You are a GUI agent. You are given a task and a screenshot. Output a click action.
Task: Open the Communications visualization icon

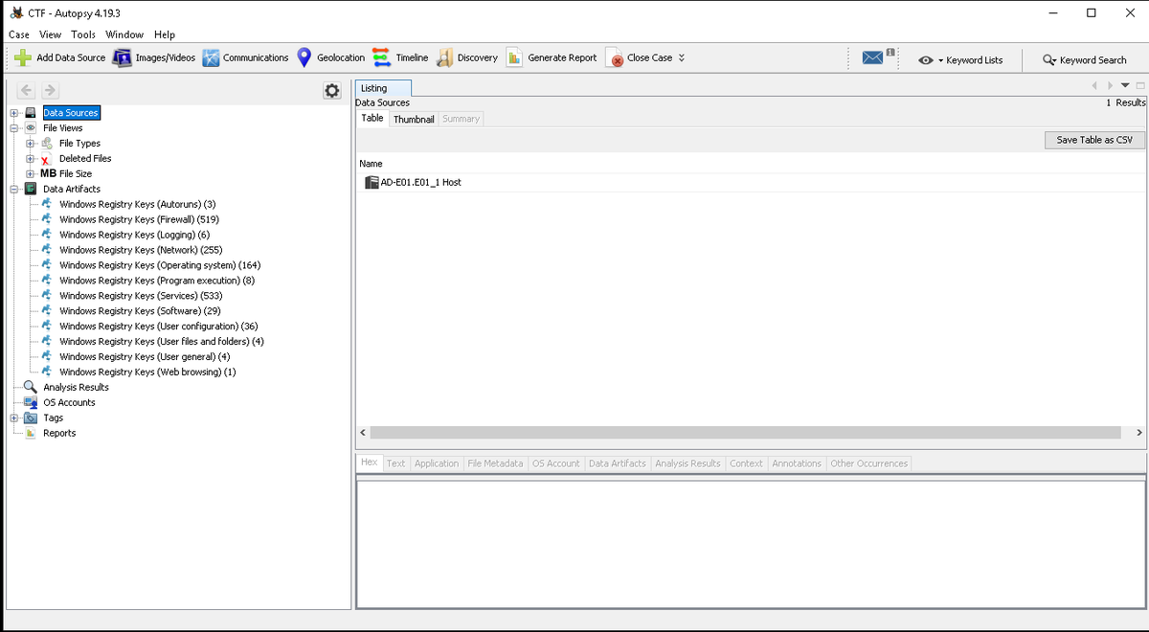coord(211,57)
